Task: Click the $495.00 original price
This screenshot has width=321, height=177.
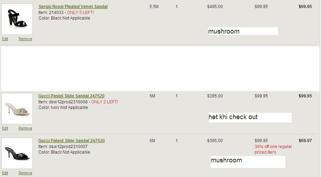Action: coord(215,7)
